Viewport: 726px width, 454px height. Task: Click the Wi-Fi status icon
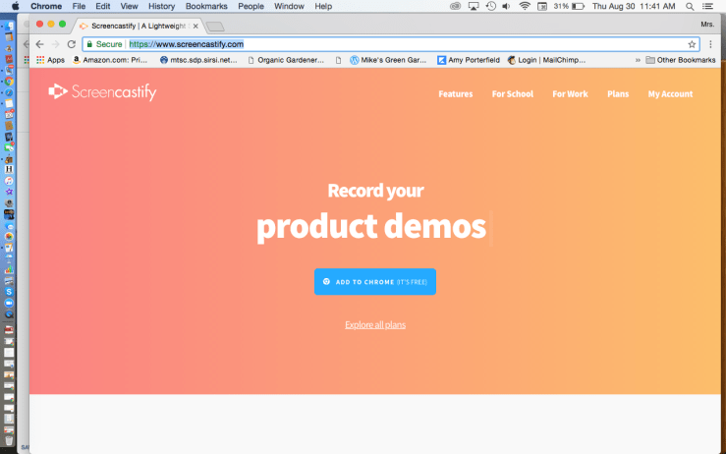tap(525, 6)
